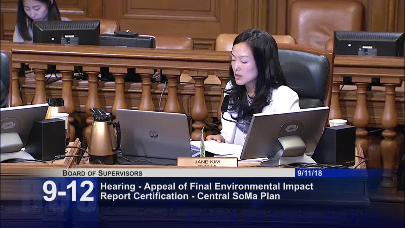Click the Hearing - Appeal title text line

tap(207, 186)
